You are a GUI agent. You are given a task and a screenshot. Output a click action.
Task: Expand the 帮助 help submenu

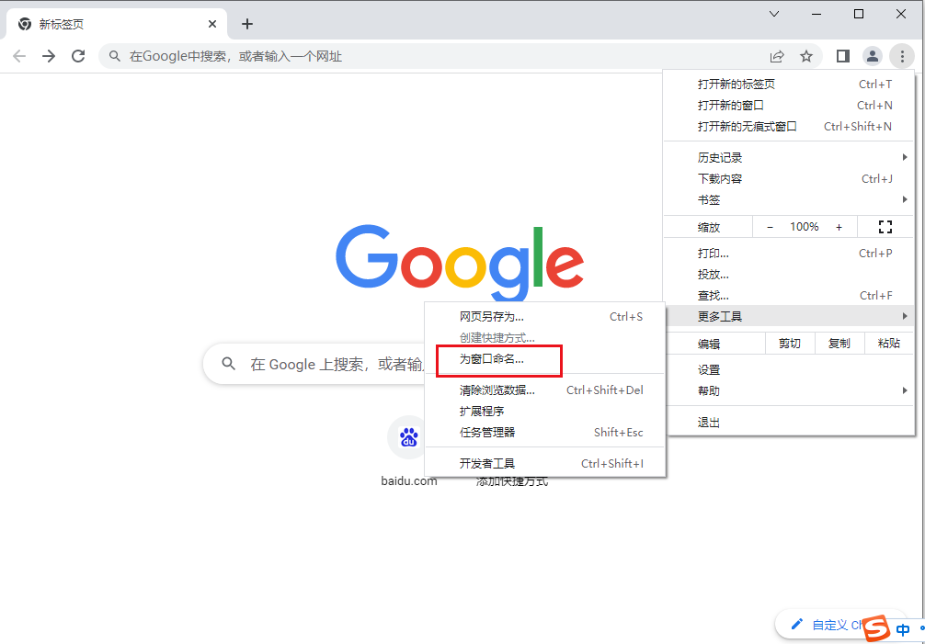click(789, 390)
